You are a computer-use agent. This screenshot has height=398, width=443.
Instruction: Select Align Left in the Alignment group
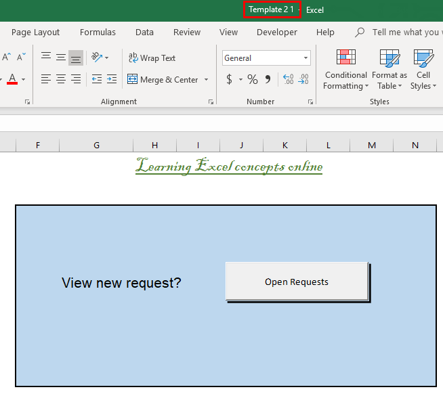point(46,79)
